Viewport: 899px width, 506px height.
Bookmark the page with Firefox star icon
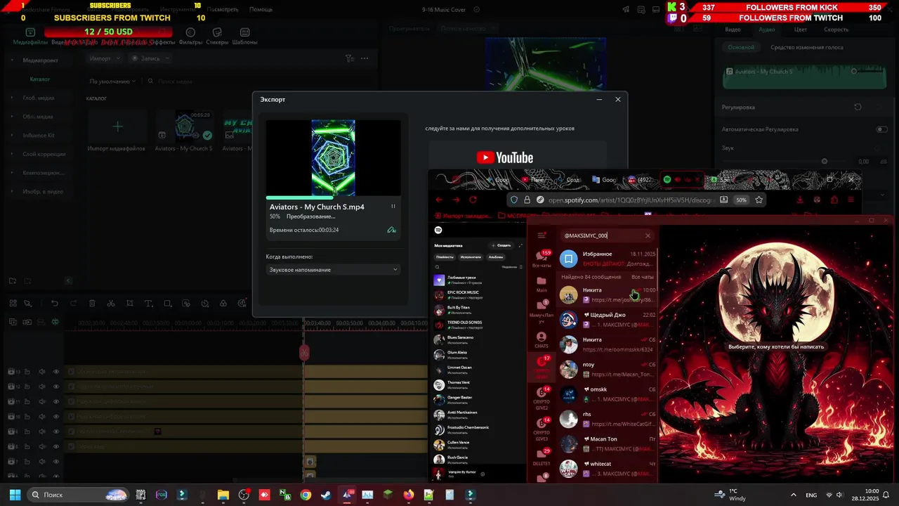click(x=759, y=200)
